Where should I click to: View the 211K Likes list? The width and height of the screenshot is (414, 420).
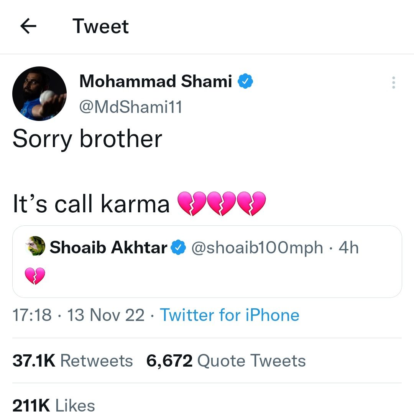point(54,406)
